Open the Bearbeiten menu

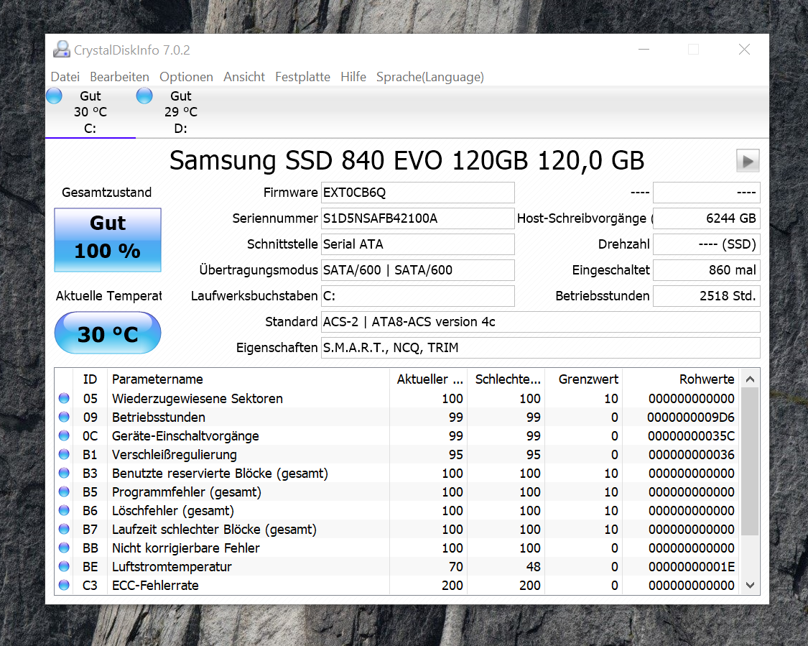pos(119,77)
